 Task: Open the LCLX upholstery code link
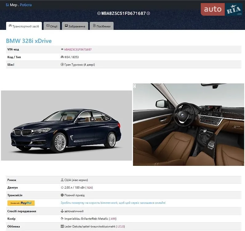(x=121, y=226)
